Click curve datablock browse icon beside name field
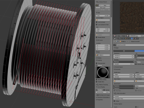This screenshot has width=144, height=108. pos(115,45)
